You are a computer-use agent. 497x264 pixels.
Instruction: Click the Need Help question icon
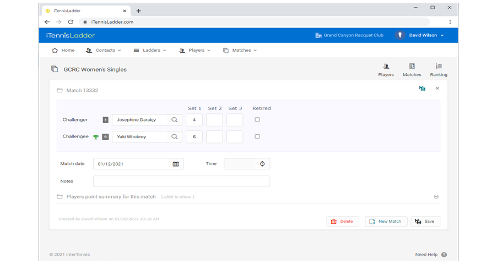[444, 255]
